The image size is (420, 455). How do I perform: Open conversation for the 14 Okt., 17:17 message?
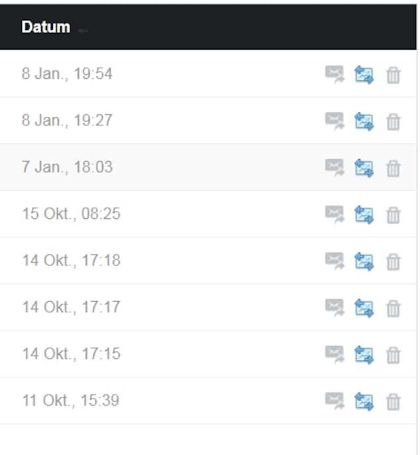(x=364, y=308)
